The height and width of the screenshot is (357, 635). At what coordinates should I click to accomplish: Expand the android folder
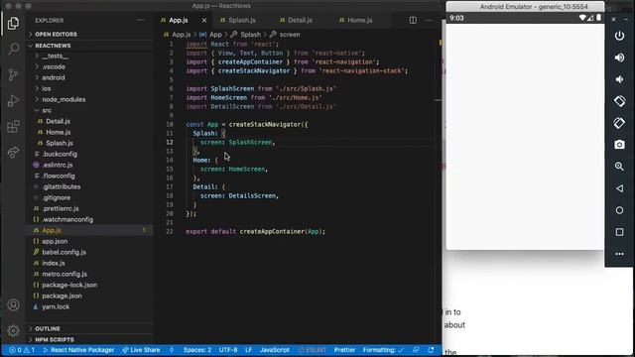[53, 77]
